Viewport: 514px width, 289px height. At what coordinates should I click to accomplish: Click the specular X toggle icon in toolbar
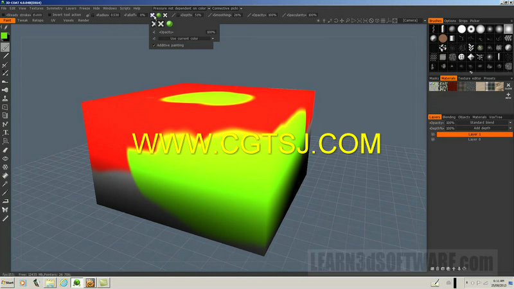165,15
